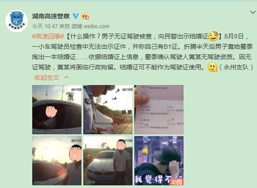Open the 微博 weibo.com source link
The width and height of the screenshot is (257, 188).
tap(90, 26)
